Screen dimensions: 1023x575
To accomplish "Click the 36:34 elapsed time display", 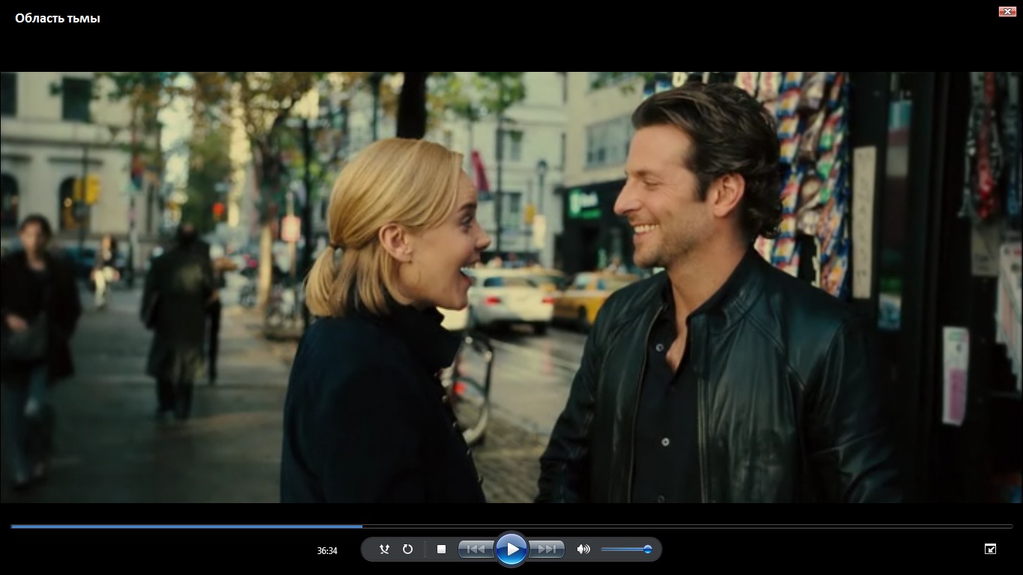I will (x=327, y=550).
